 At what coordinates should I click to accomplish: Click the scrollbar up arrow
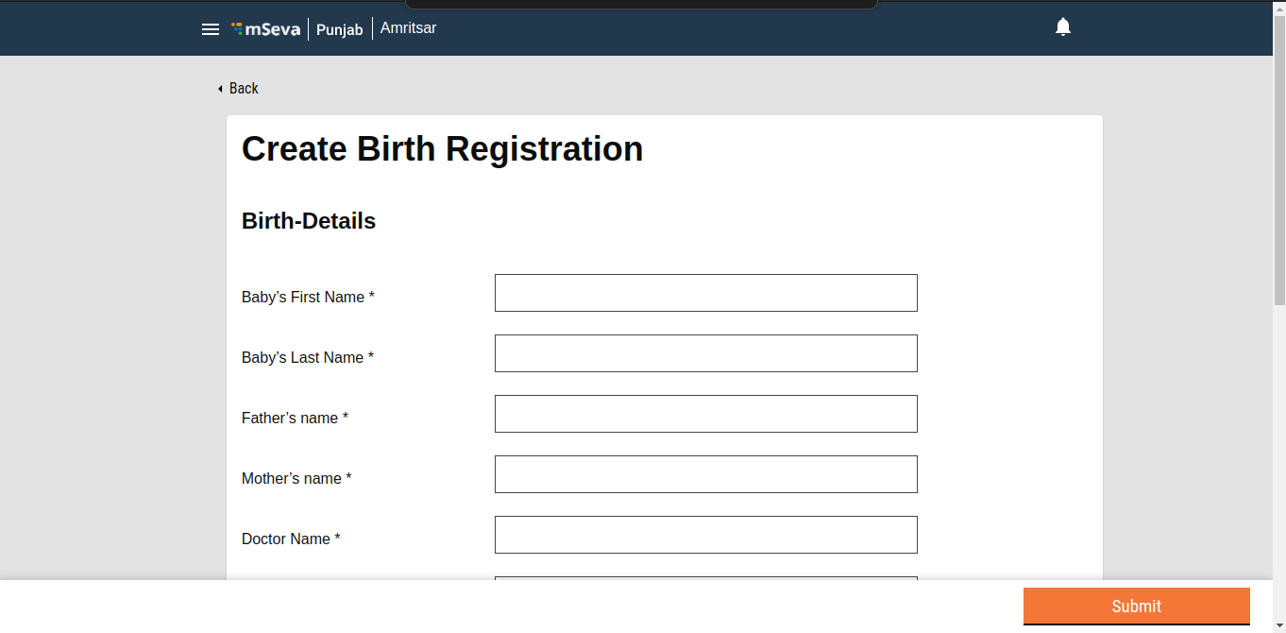(1279, 8)
